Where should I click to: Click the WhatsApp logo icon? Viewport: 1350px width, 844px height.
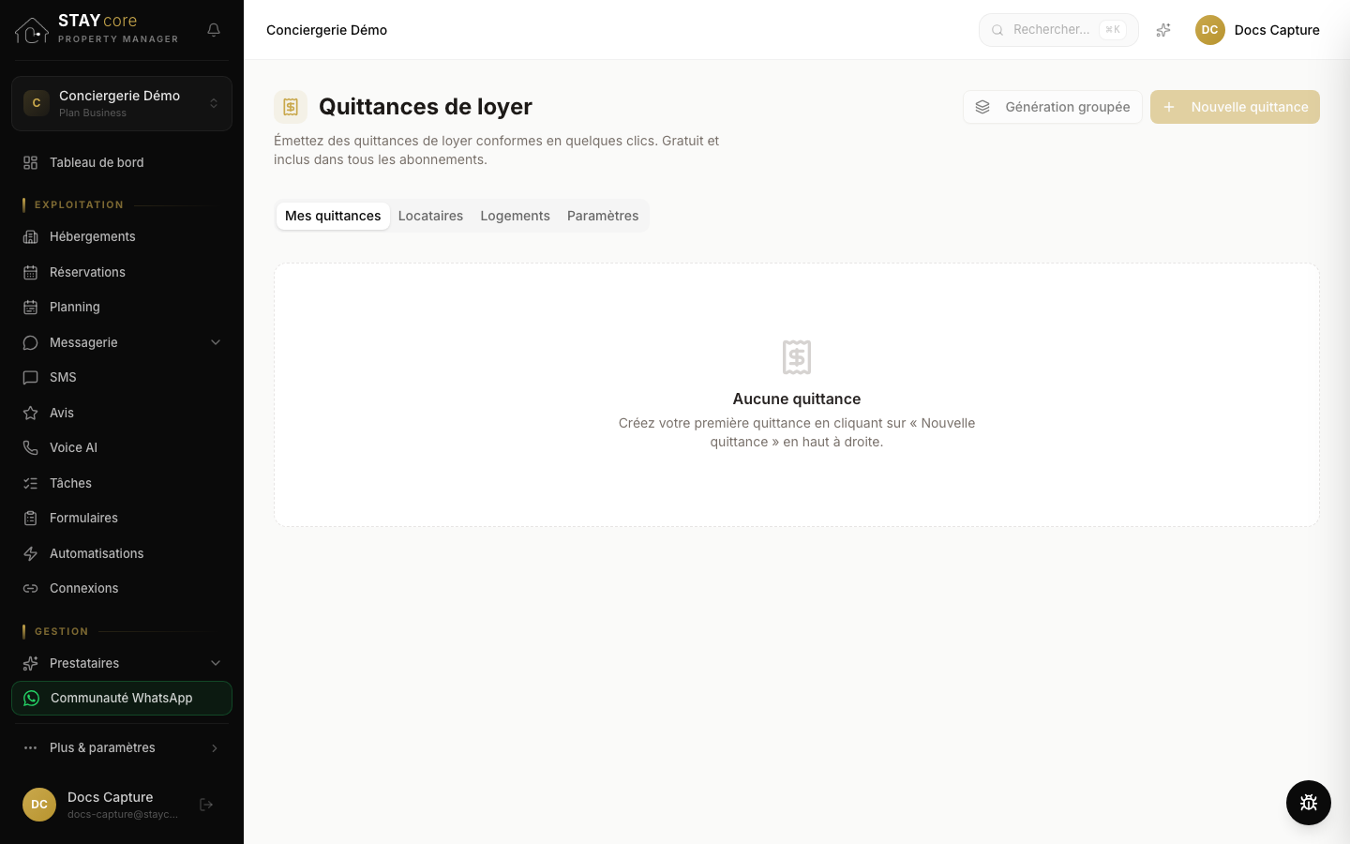click(x=32, y=698)
